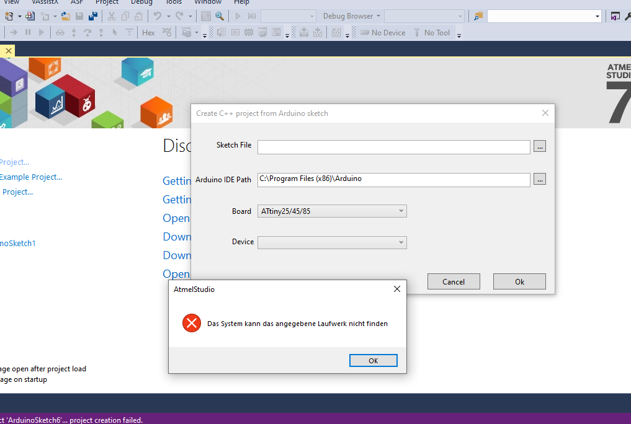The image size is (631, 424).
Task: Close the AtmelStudio error message box
Action: pyautogui.click(x=397, y=289)
